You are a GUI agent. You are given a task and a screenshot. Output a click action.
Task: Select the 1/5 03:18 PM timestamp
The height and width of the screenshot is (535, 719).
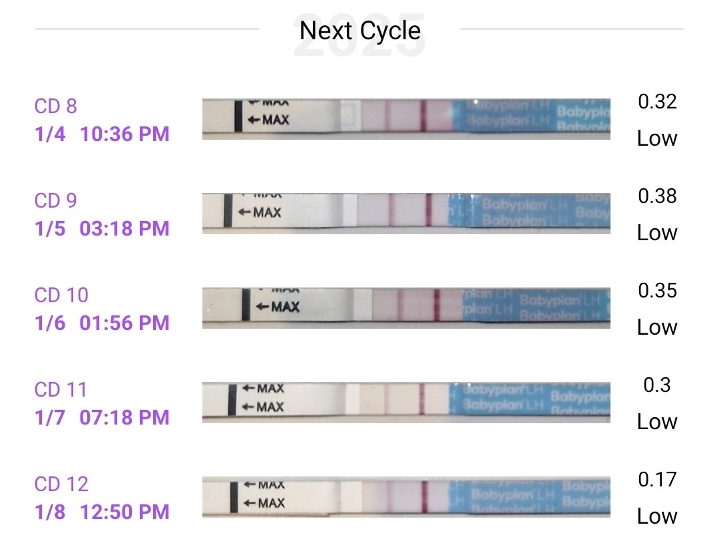(102, 229)
